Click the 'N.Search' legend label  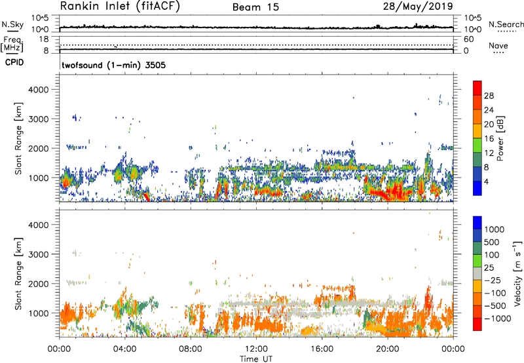(506, 24)
